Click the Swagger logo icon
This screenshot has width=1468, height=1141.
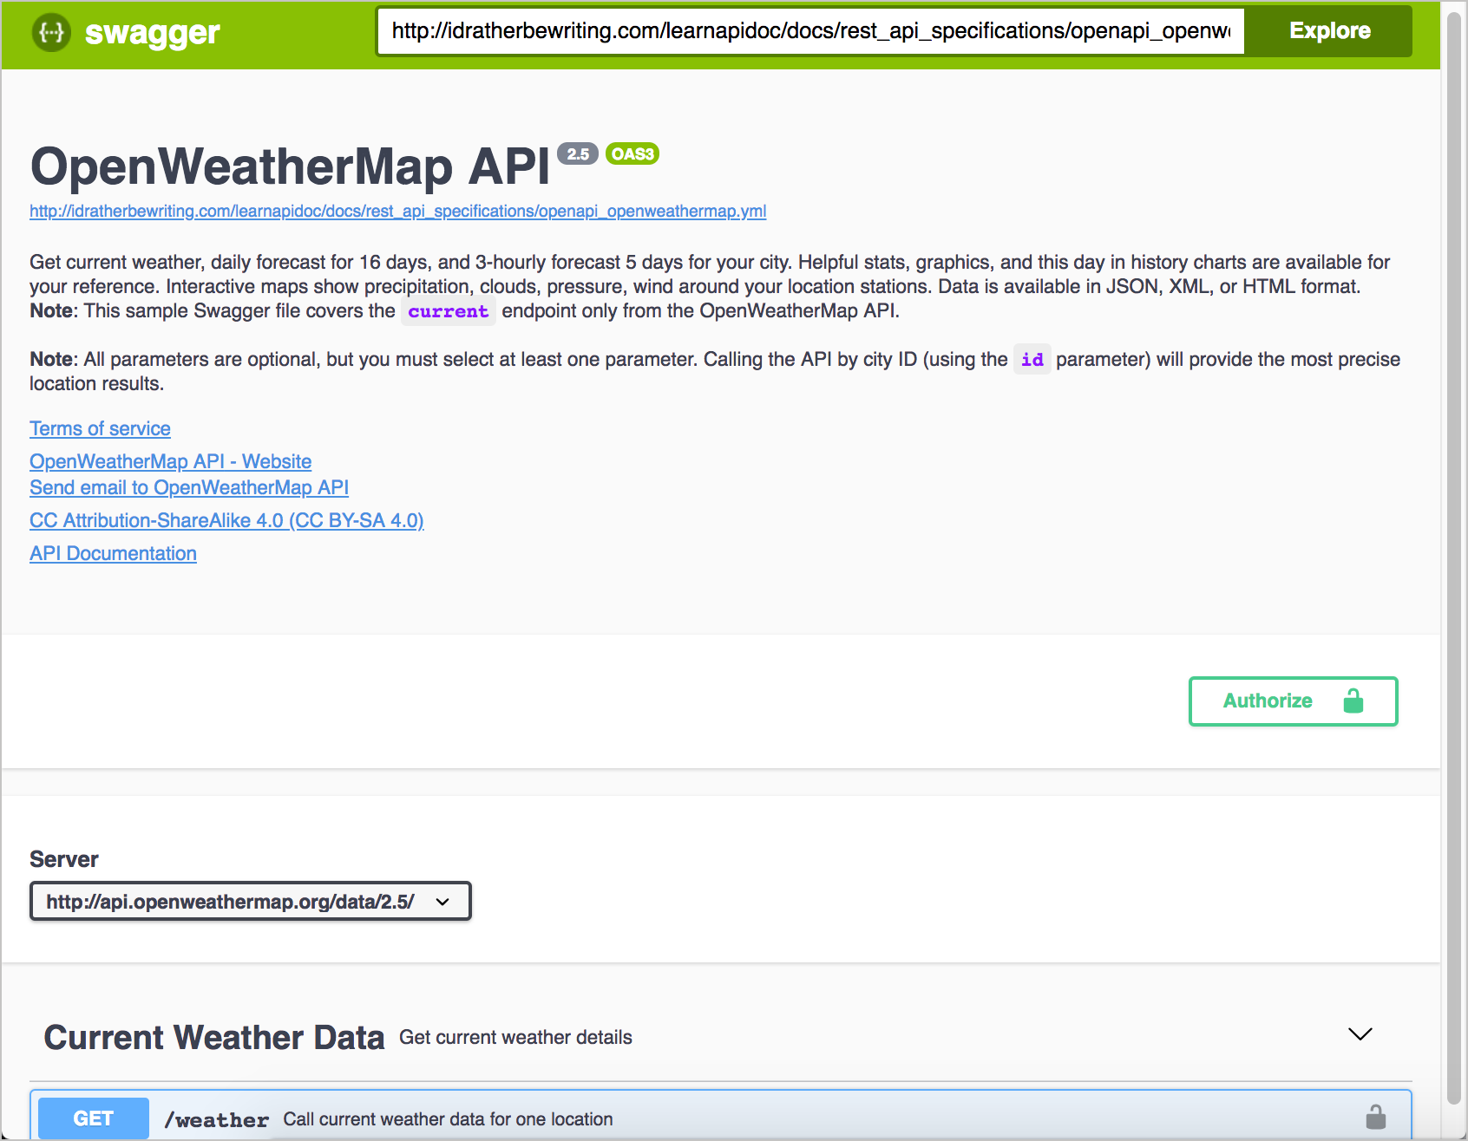[x=51, y=33]
